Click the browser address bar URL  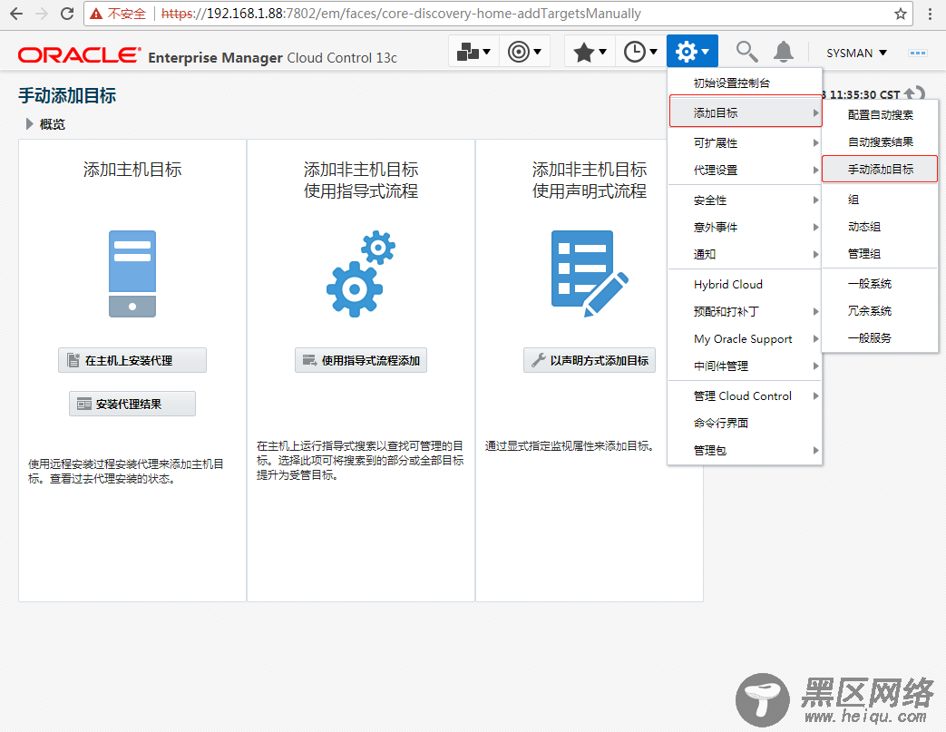[401, 14]
